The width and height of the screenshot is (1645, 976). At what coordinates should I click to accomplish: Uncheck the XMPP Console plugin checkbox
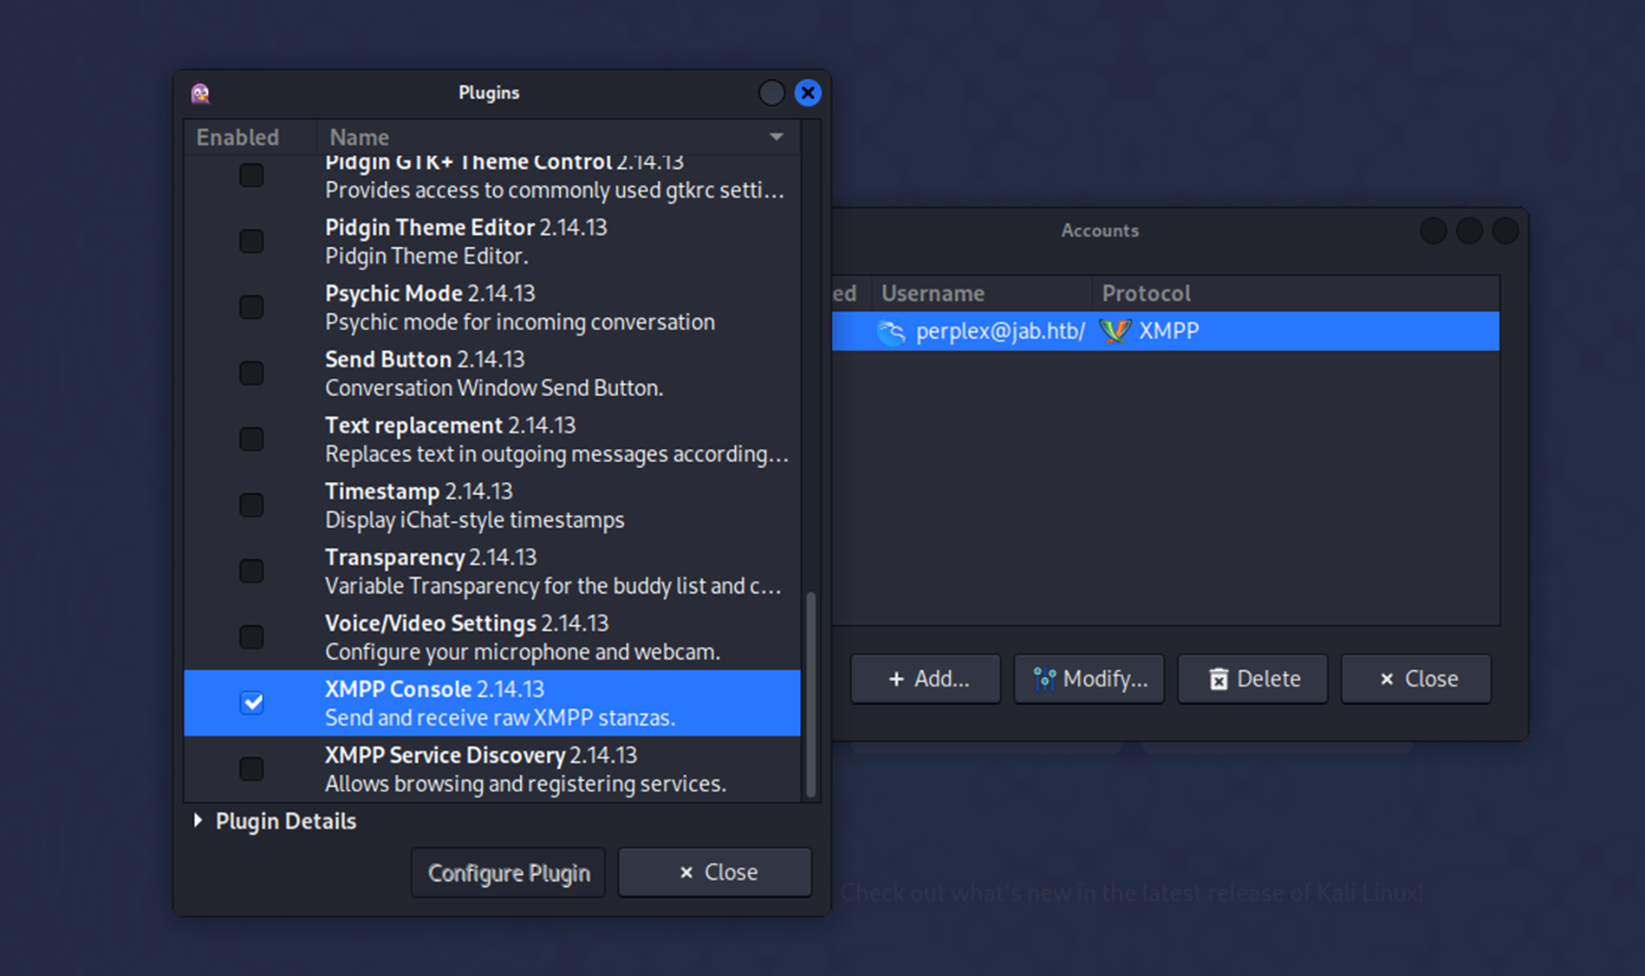click(252, 702)
